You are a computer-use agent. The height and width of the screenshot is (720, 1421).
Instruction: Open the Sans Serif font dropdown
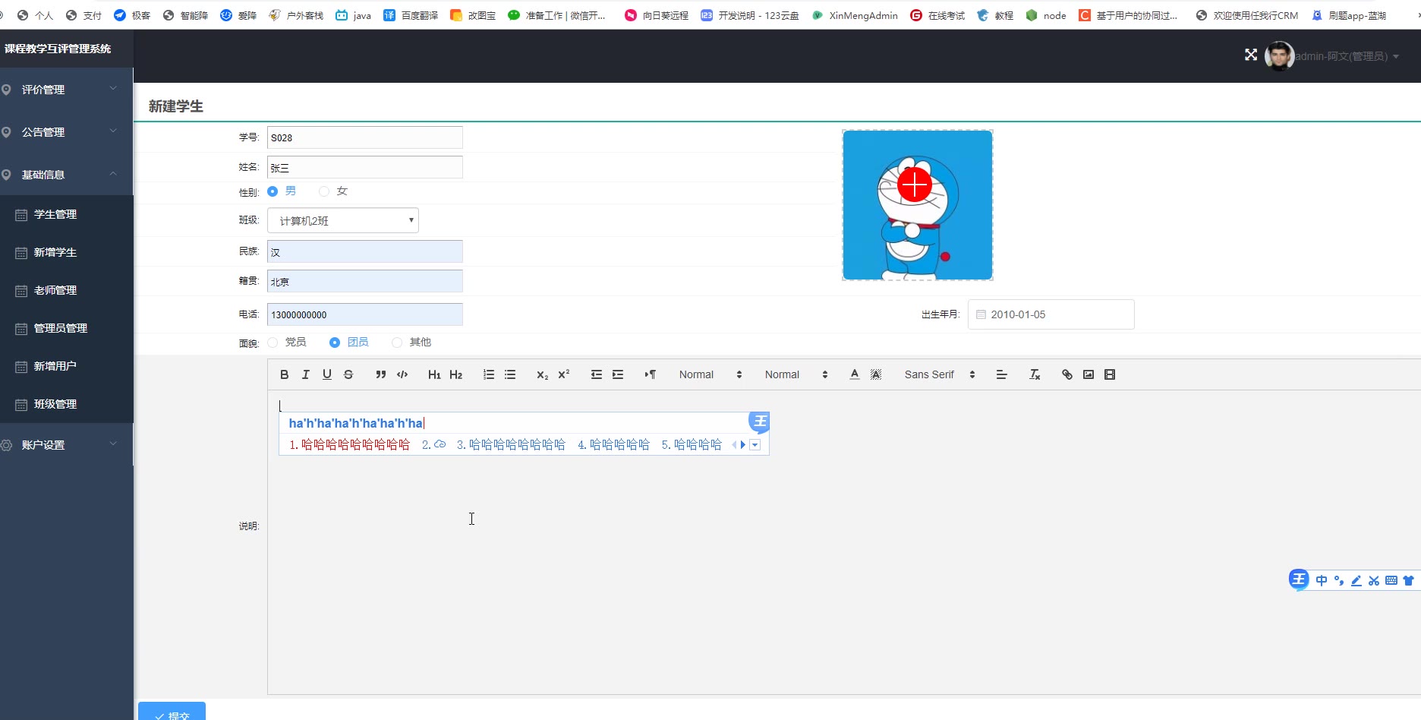(x=940, y=374)
